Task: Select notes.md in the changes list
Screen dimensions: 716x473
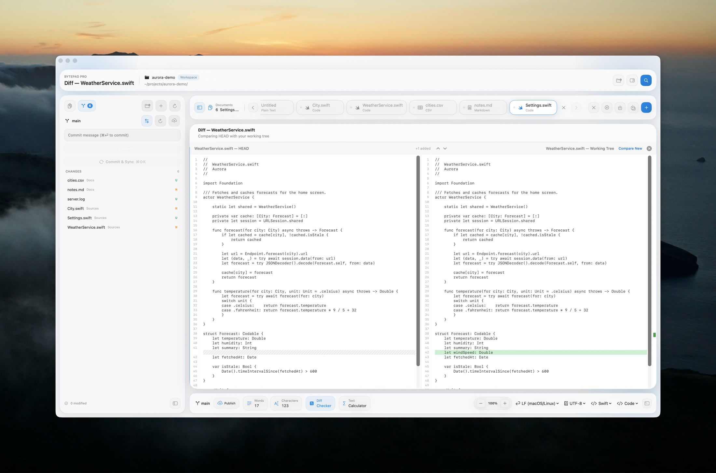Action: point(122,190)
